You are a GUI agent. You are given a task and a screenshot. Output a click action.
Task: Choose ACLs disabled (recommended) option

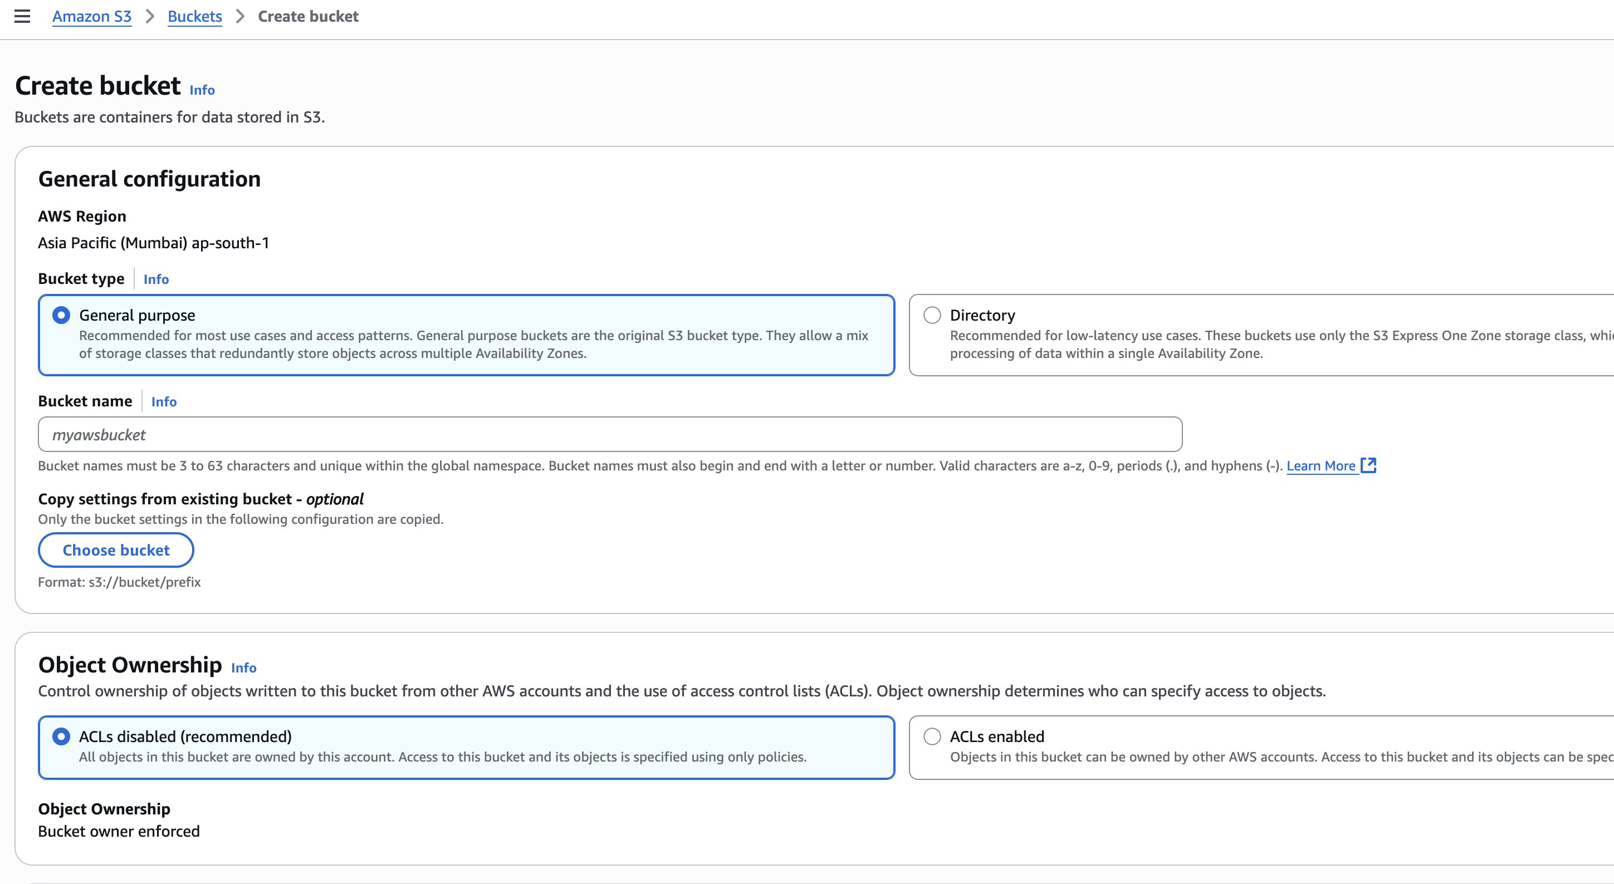coord(61,736)
